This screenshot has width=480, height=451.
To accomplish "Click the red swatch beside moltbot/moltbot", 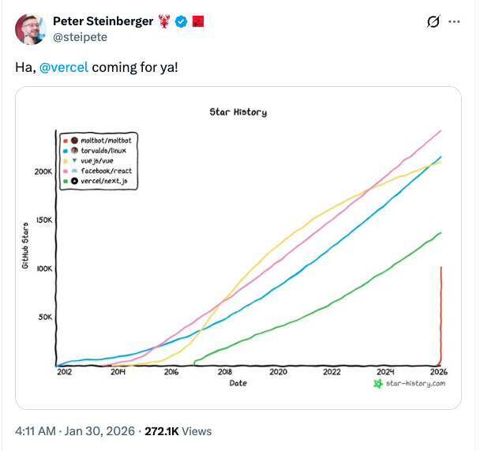I will tap(64, 140).
